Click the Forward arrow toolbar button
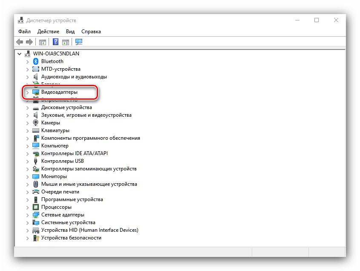Viewport: 360px width, 271px height. pos(29,42)
